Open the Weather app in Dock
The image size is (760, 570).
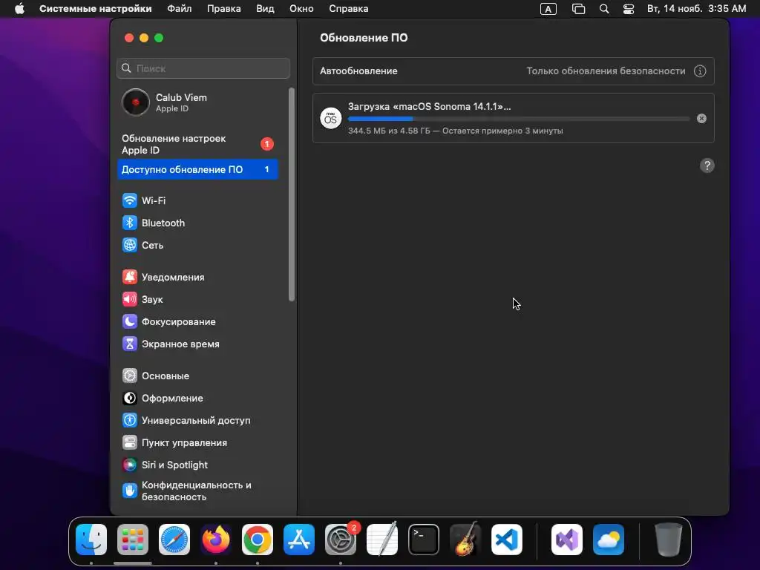609,540
